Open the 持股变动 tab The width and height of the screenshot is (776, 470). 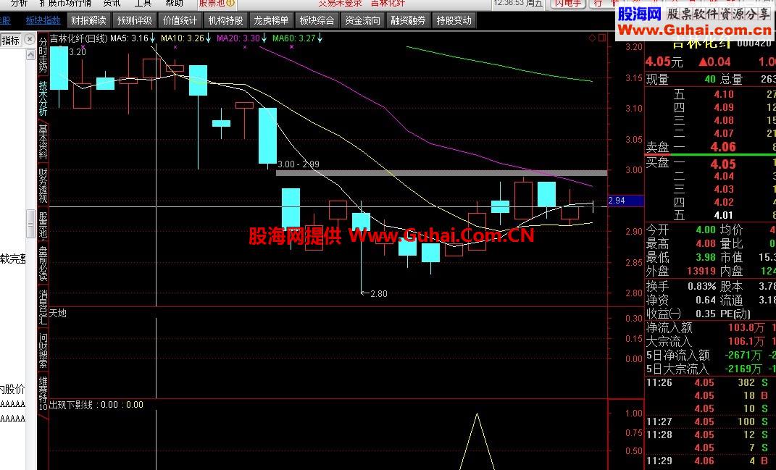click(x=454, y=20)
